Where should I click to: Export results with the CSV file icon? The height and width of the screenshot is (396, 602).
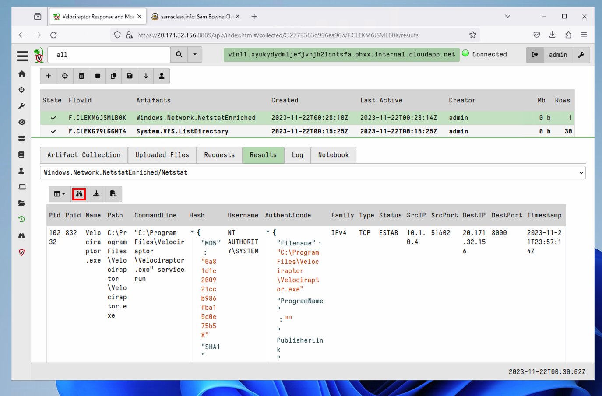pos(113,194)
